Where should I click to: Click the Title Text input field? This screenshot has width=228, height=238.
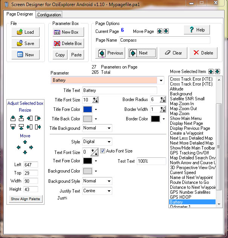119,90
